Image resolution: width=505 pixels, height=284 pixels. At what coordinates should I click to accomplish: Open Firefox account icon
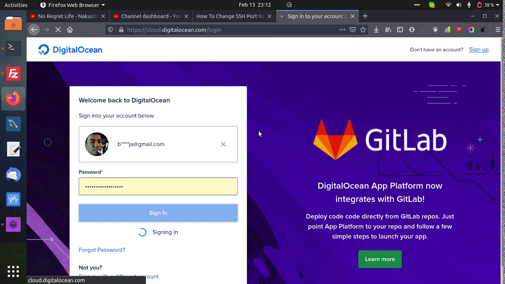[412, 30]
